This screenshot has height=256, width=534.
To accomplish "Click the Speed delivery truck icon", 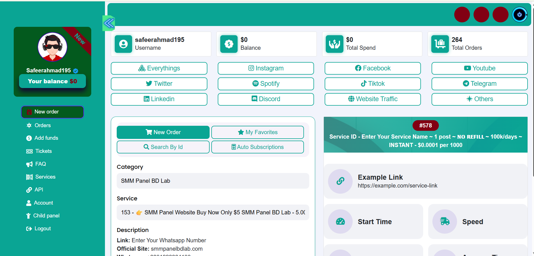I will [445, 221].
